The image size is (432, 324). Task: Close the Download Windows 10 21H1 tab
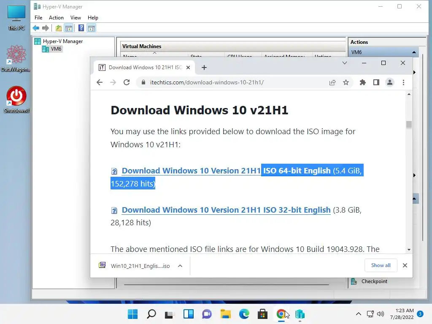click(x=188, y=67)
